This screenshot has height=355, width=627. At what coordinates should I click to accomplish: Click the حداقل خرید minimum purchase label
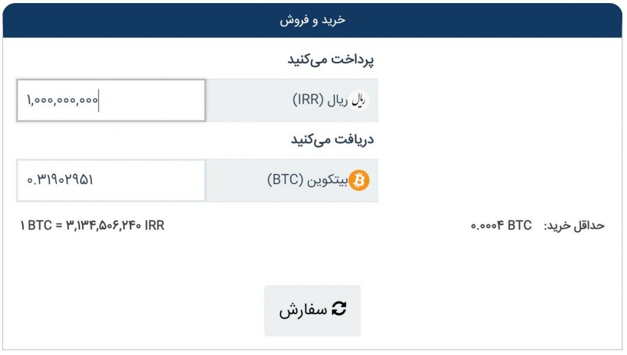(x=574, y=226)
